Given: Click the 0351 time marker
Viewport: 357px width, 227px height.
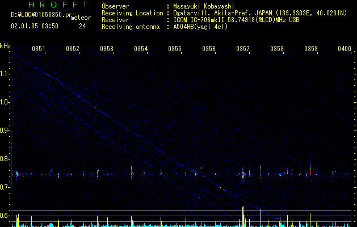Looking at the screenshot, I should coord(39,49).
